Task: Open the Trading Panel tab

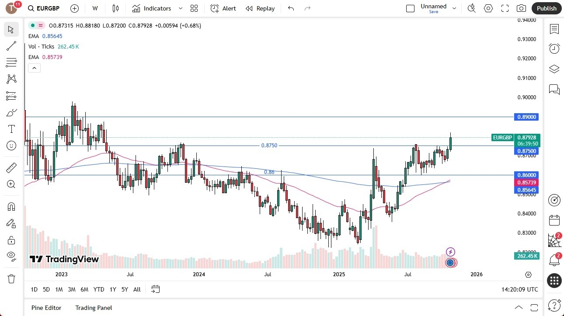Action: 93,308
